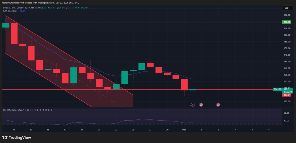
Task: Click the second US flag economic event icon
Action: (x=218, y=105)
